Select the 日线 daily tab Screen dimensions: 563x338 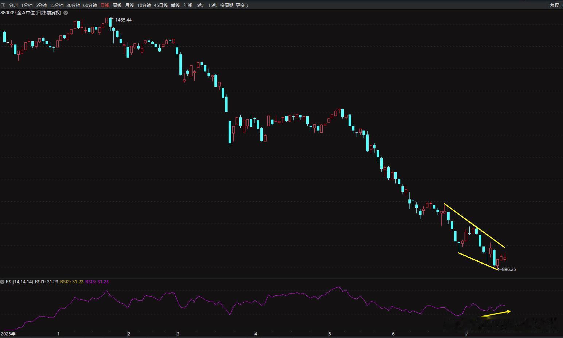(x=105, y=5)
